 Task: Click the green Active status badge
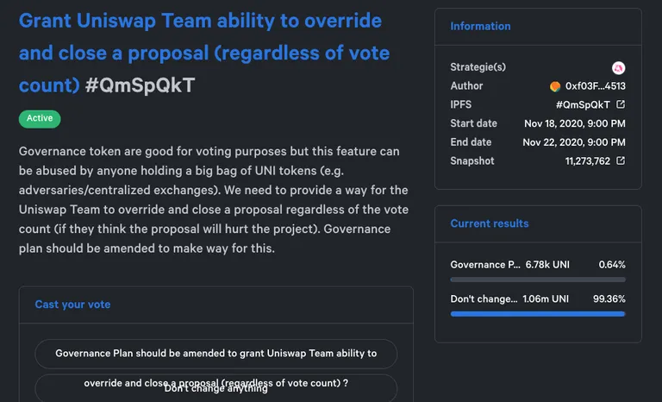pyautogui.click(x=40, y=118)
